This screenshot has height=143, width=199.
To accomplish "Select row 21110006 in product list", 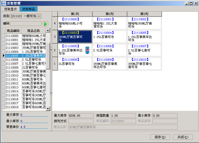I will pos(24,60).
